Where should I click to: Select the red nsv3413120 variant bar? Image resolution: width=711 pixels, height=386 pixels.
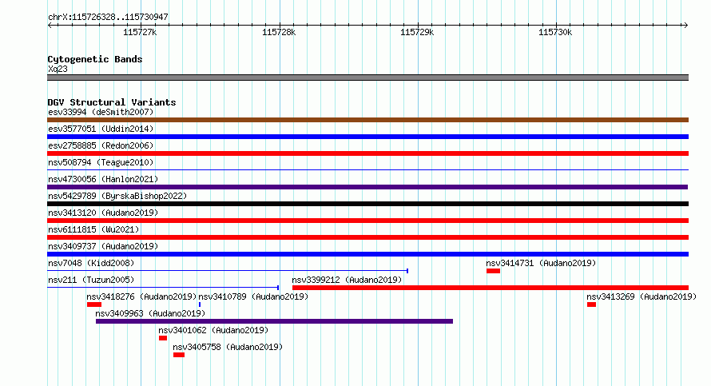click(x=367, y=221)
